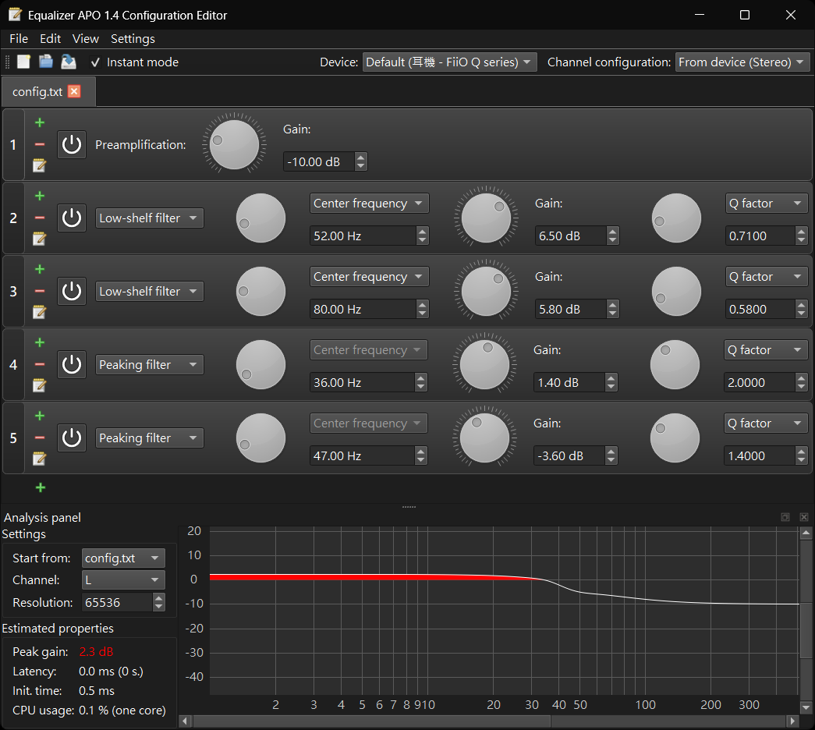The image size is (815, 730).
Task: Save the current configuration file
Action: click(x=68, y=62)
